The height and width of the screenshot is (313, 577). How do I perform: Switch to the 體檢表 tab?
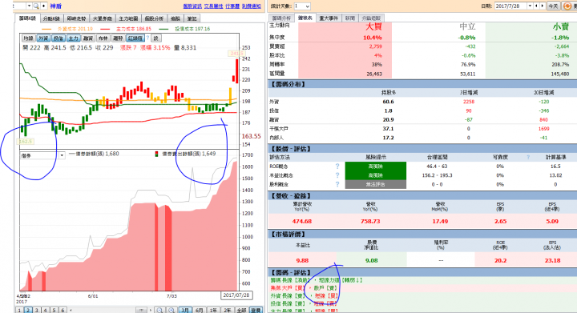[305, 18]
